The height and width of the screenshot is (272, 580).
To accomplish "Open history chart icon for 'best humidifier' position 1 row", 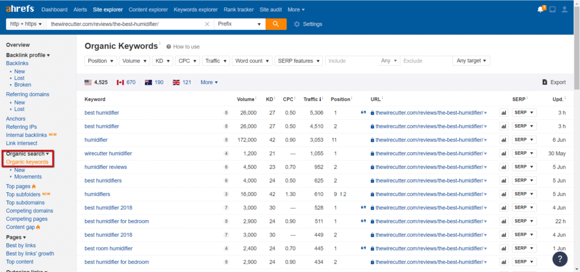I will (x=504, y=113).
